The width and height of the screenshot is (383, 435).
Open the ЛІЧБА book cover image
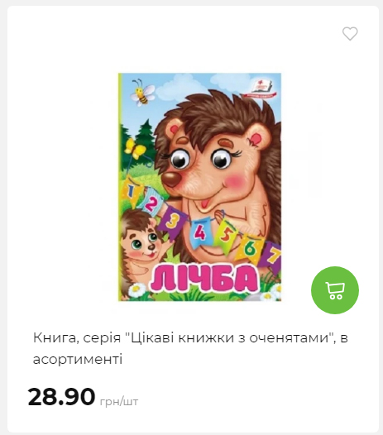(x=199, y=187)
